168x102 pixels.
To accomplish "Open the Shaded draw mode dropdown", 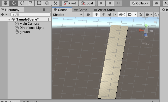I will click(x=68, y=15).
